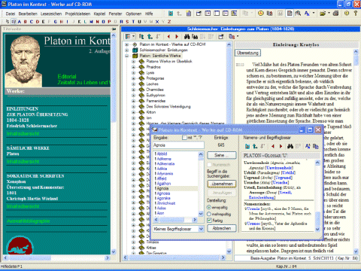Open the Auswahlbibliographie link
This screenshot has width=361, height=271.
point(28,221)
